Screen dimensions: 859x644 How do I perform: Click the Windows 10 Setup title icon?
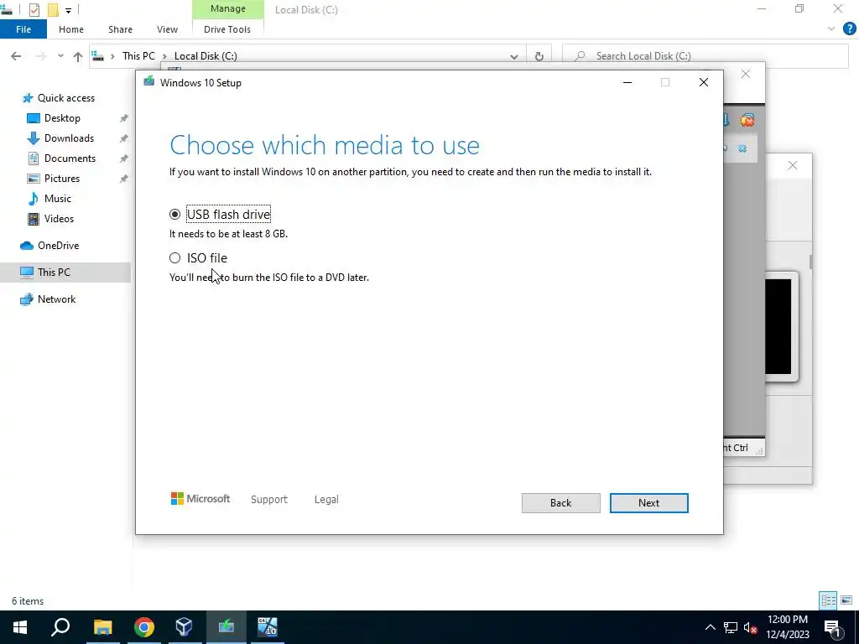click(x=148, y=82)
